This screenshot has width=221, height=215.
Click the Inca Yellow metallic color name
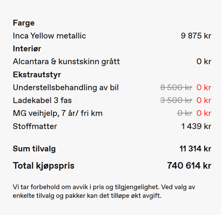49,36
